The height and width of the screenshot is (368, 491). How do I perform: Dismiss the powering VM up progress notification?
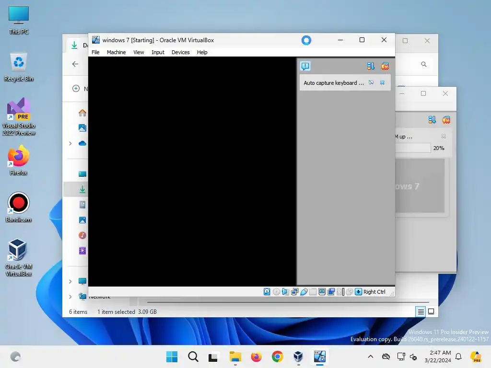click(x=444, y=136)
